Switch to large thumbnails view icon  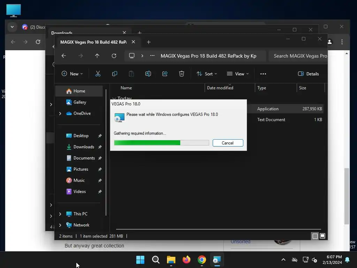tap(322, 236)
